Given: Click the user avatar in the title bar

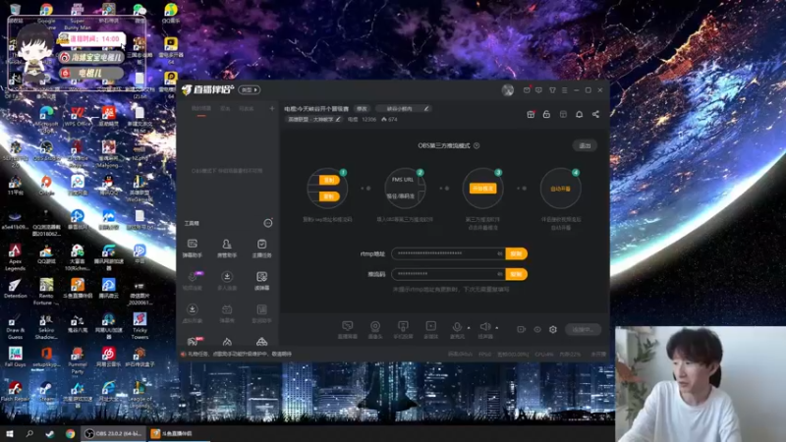Looking at the screenshot, I should pyautogui.click(x=507, y=90).
